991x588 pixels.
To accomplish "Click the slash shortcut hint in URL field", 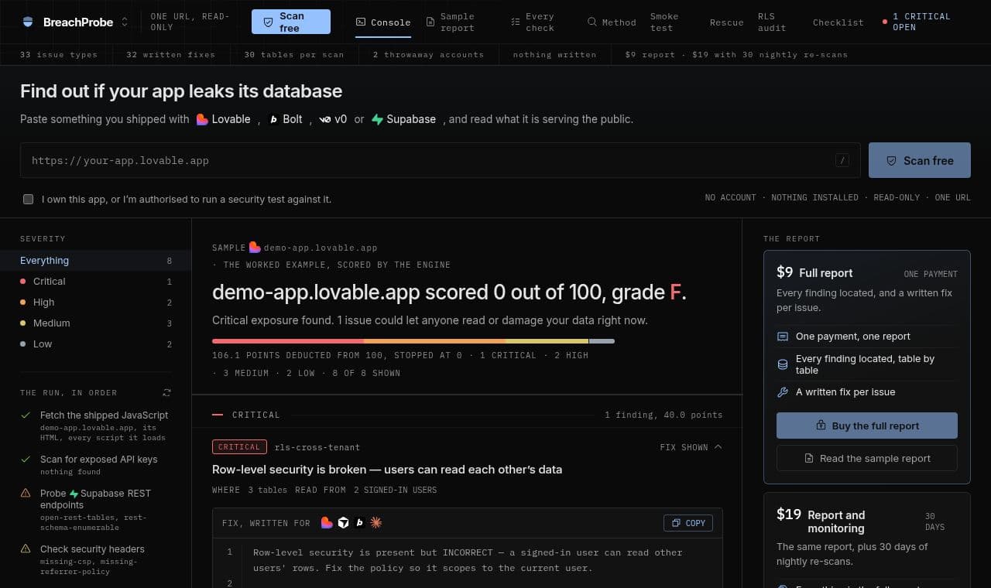I will tap(842, 161).
